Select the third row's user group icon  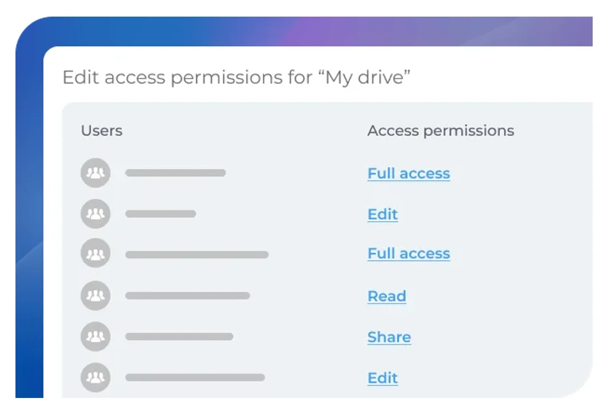pos(96,254)
